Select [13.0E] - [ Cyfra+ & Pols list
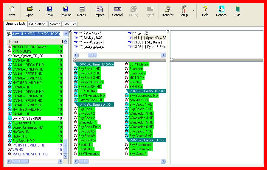Screen dimensions: 267x170 pyautogui.click(x=147, y=47)
